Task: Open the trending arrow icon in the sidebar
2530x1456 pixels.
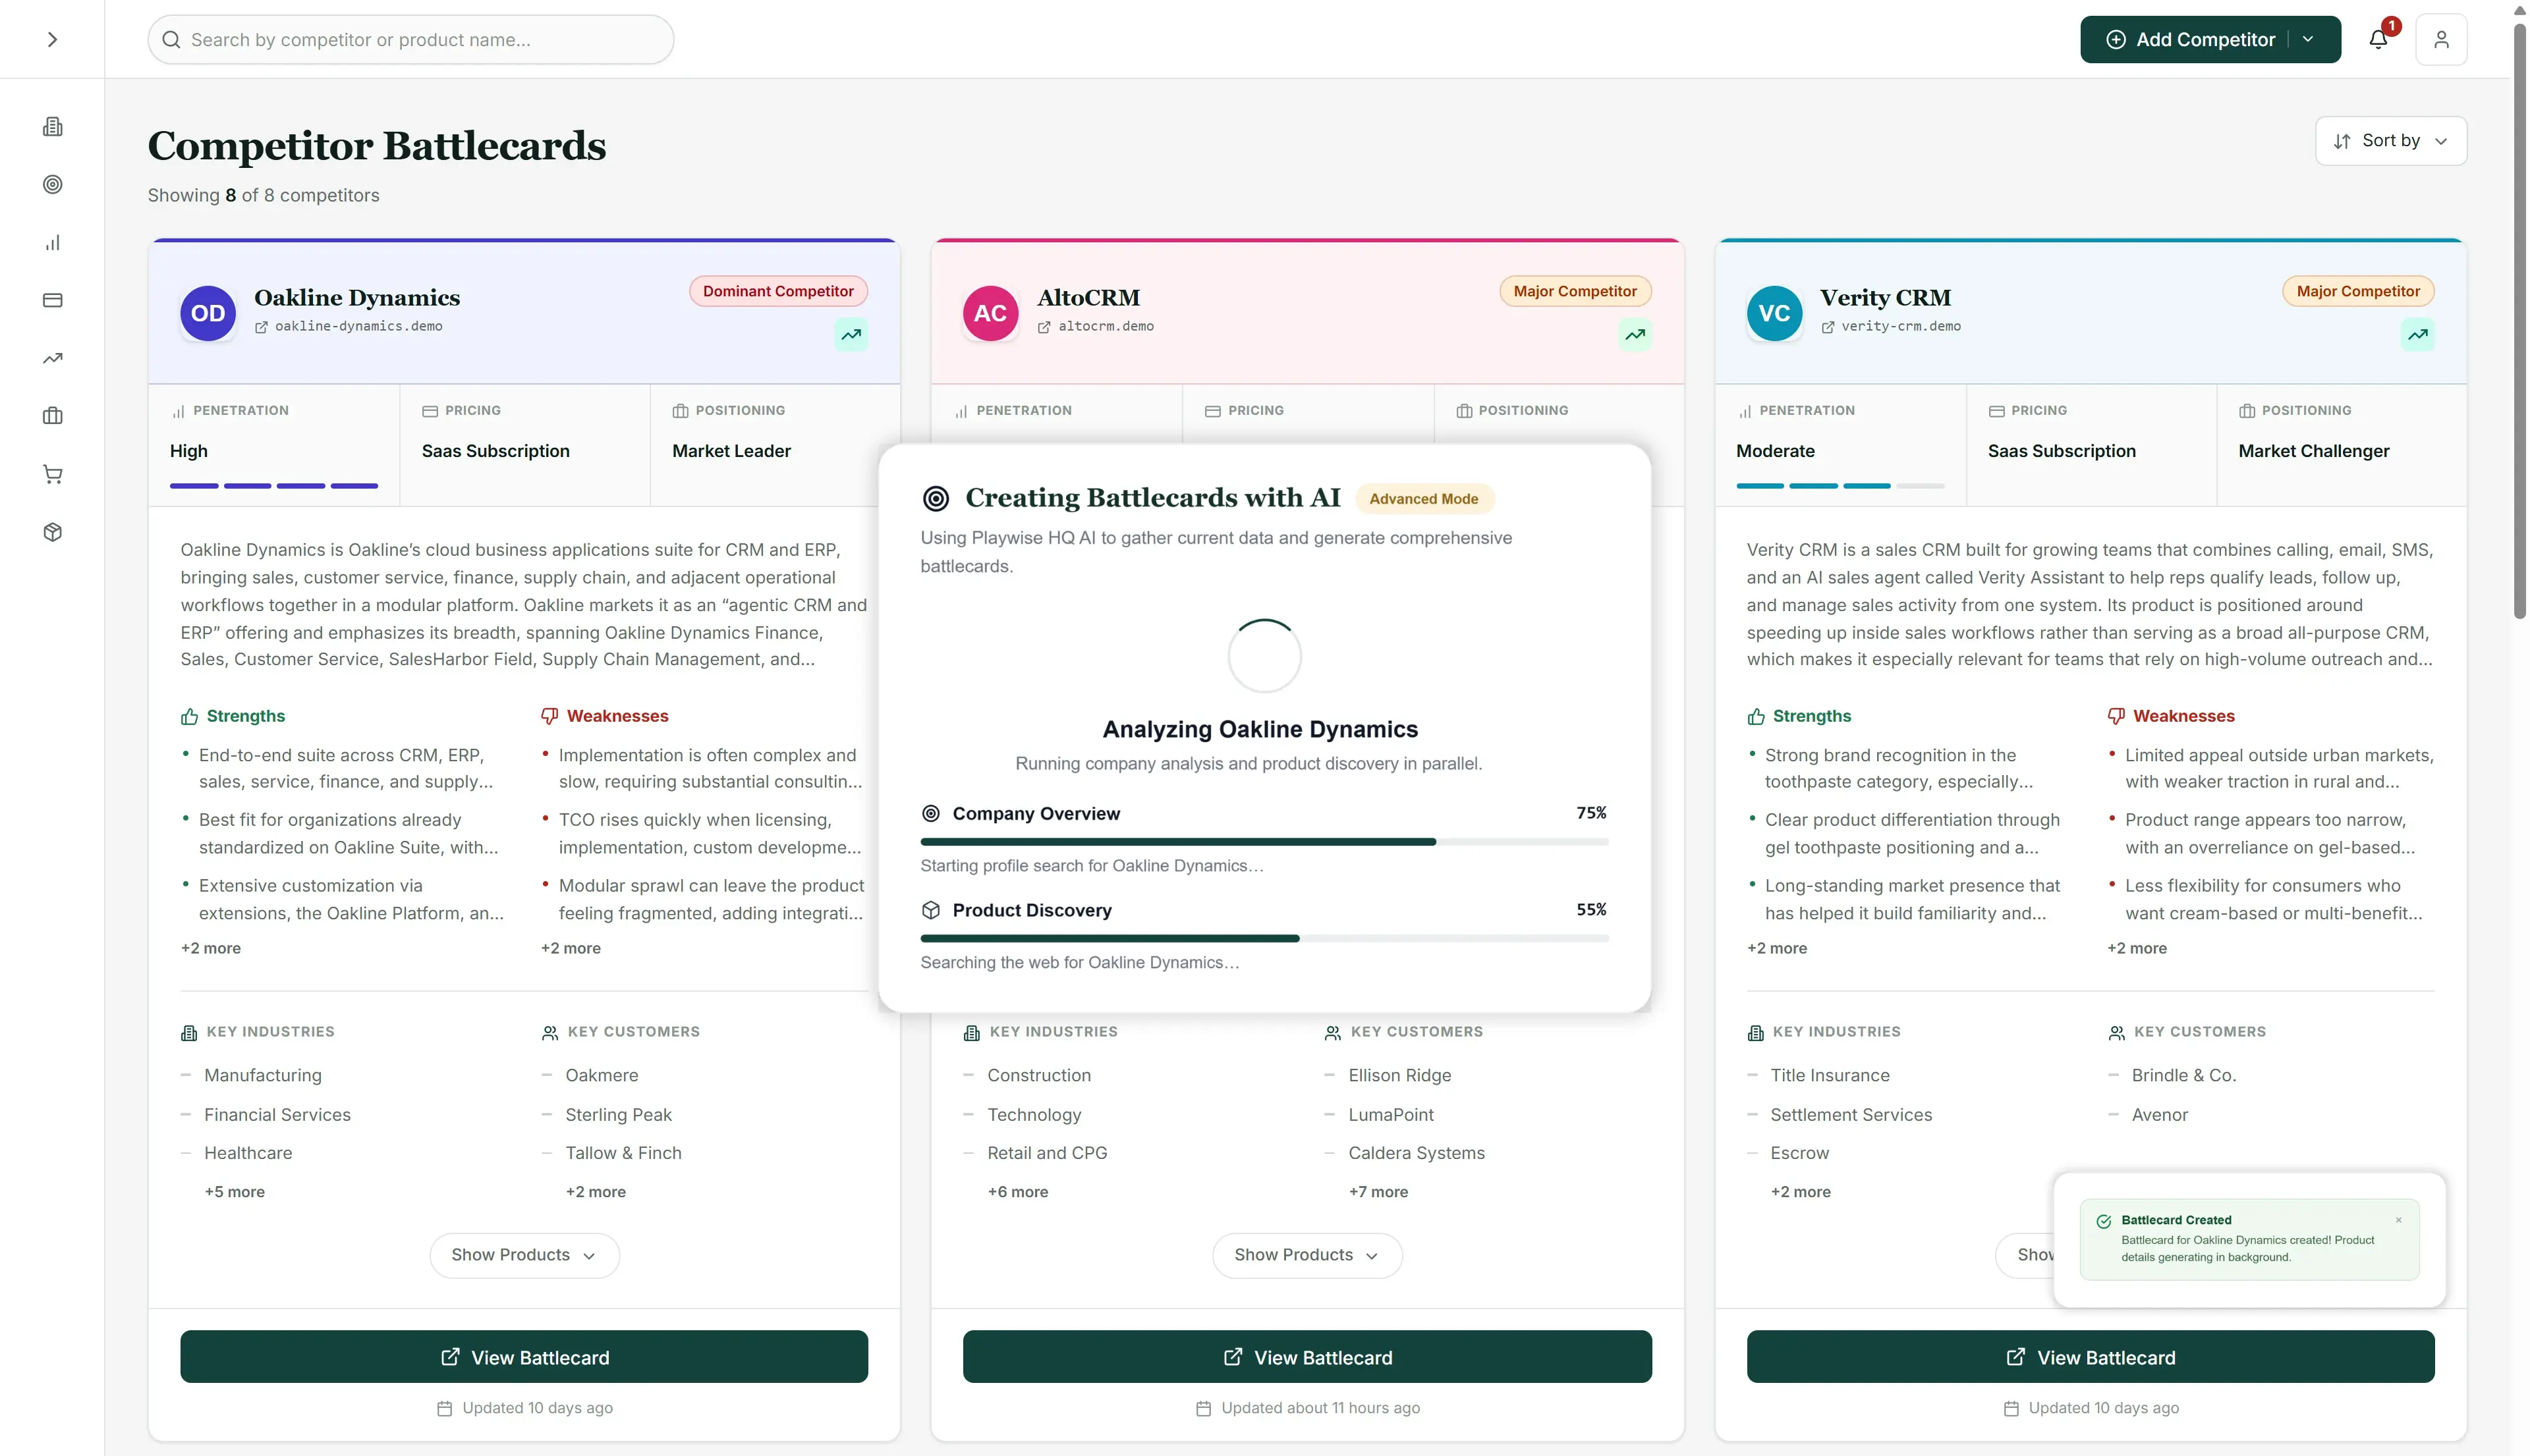Action: click(x=53, y=358)
